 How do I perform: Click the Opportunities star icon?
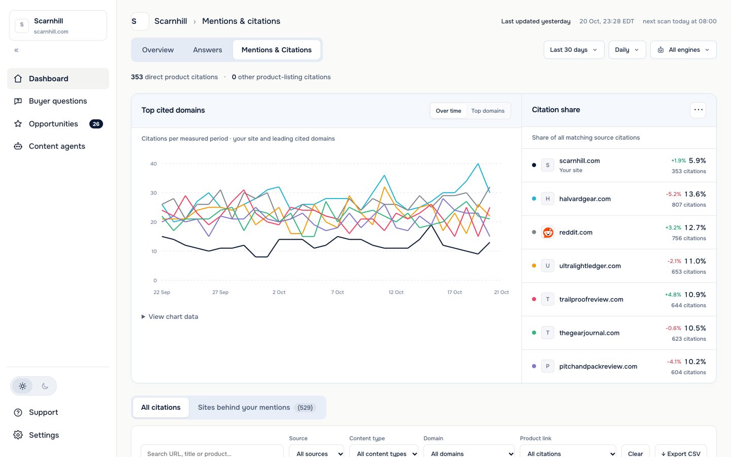coord(18,124)
